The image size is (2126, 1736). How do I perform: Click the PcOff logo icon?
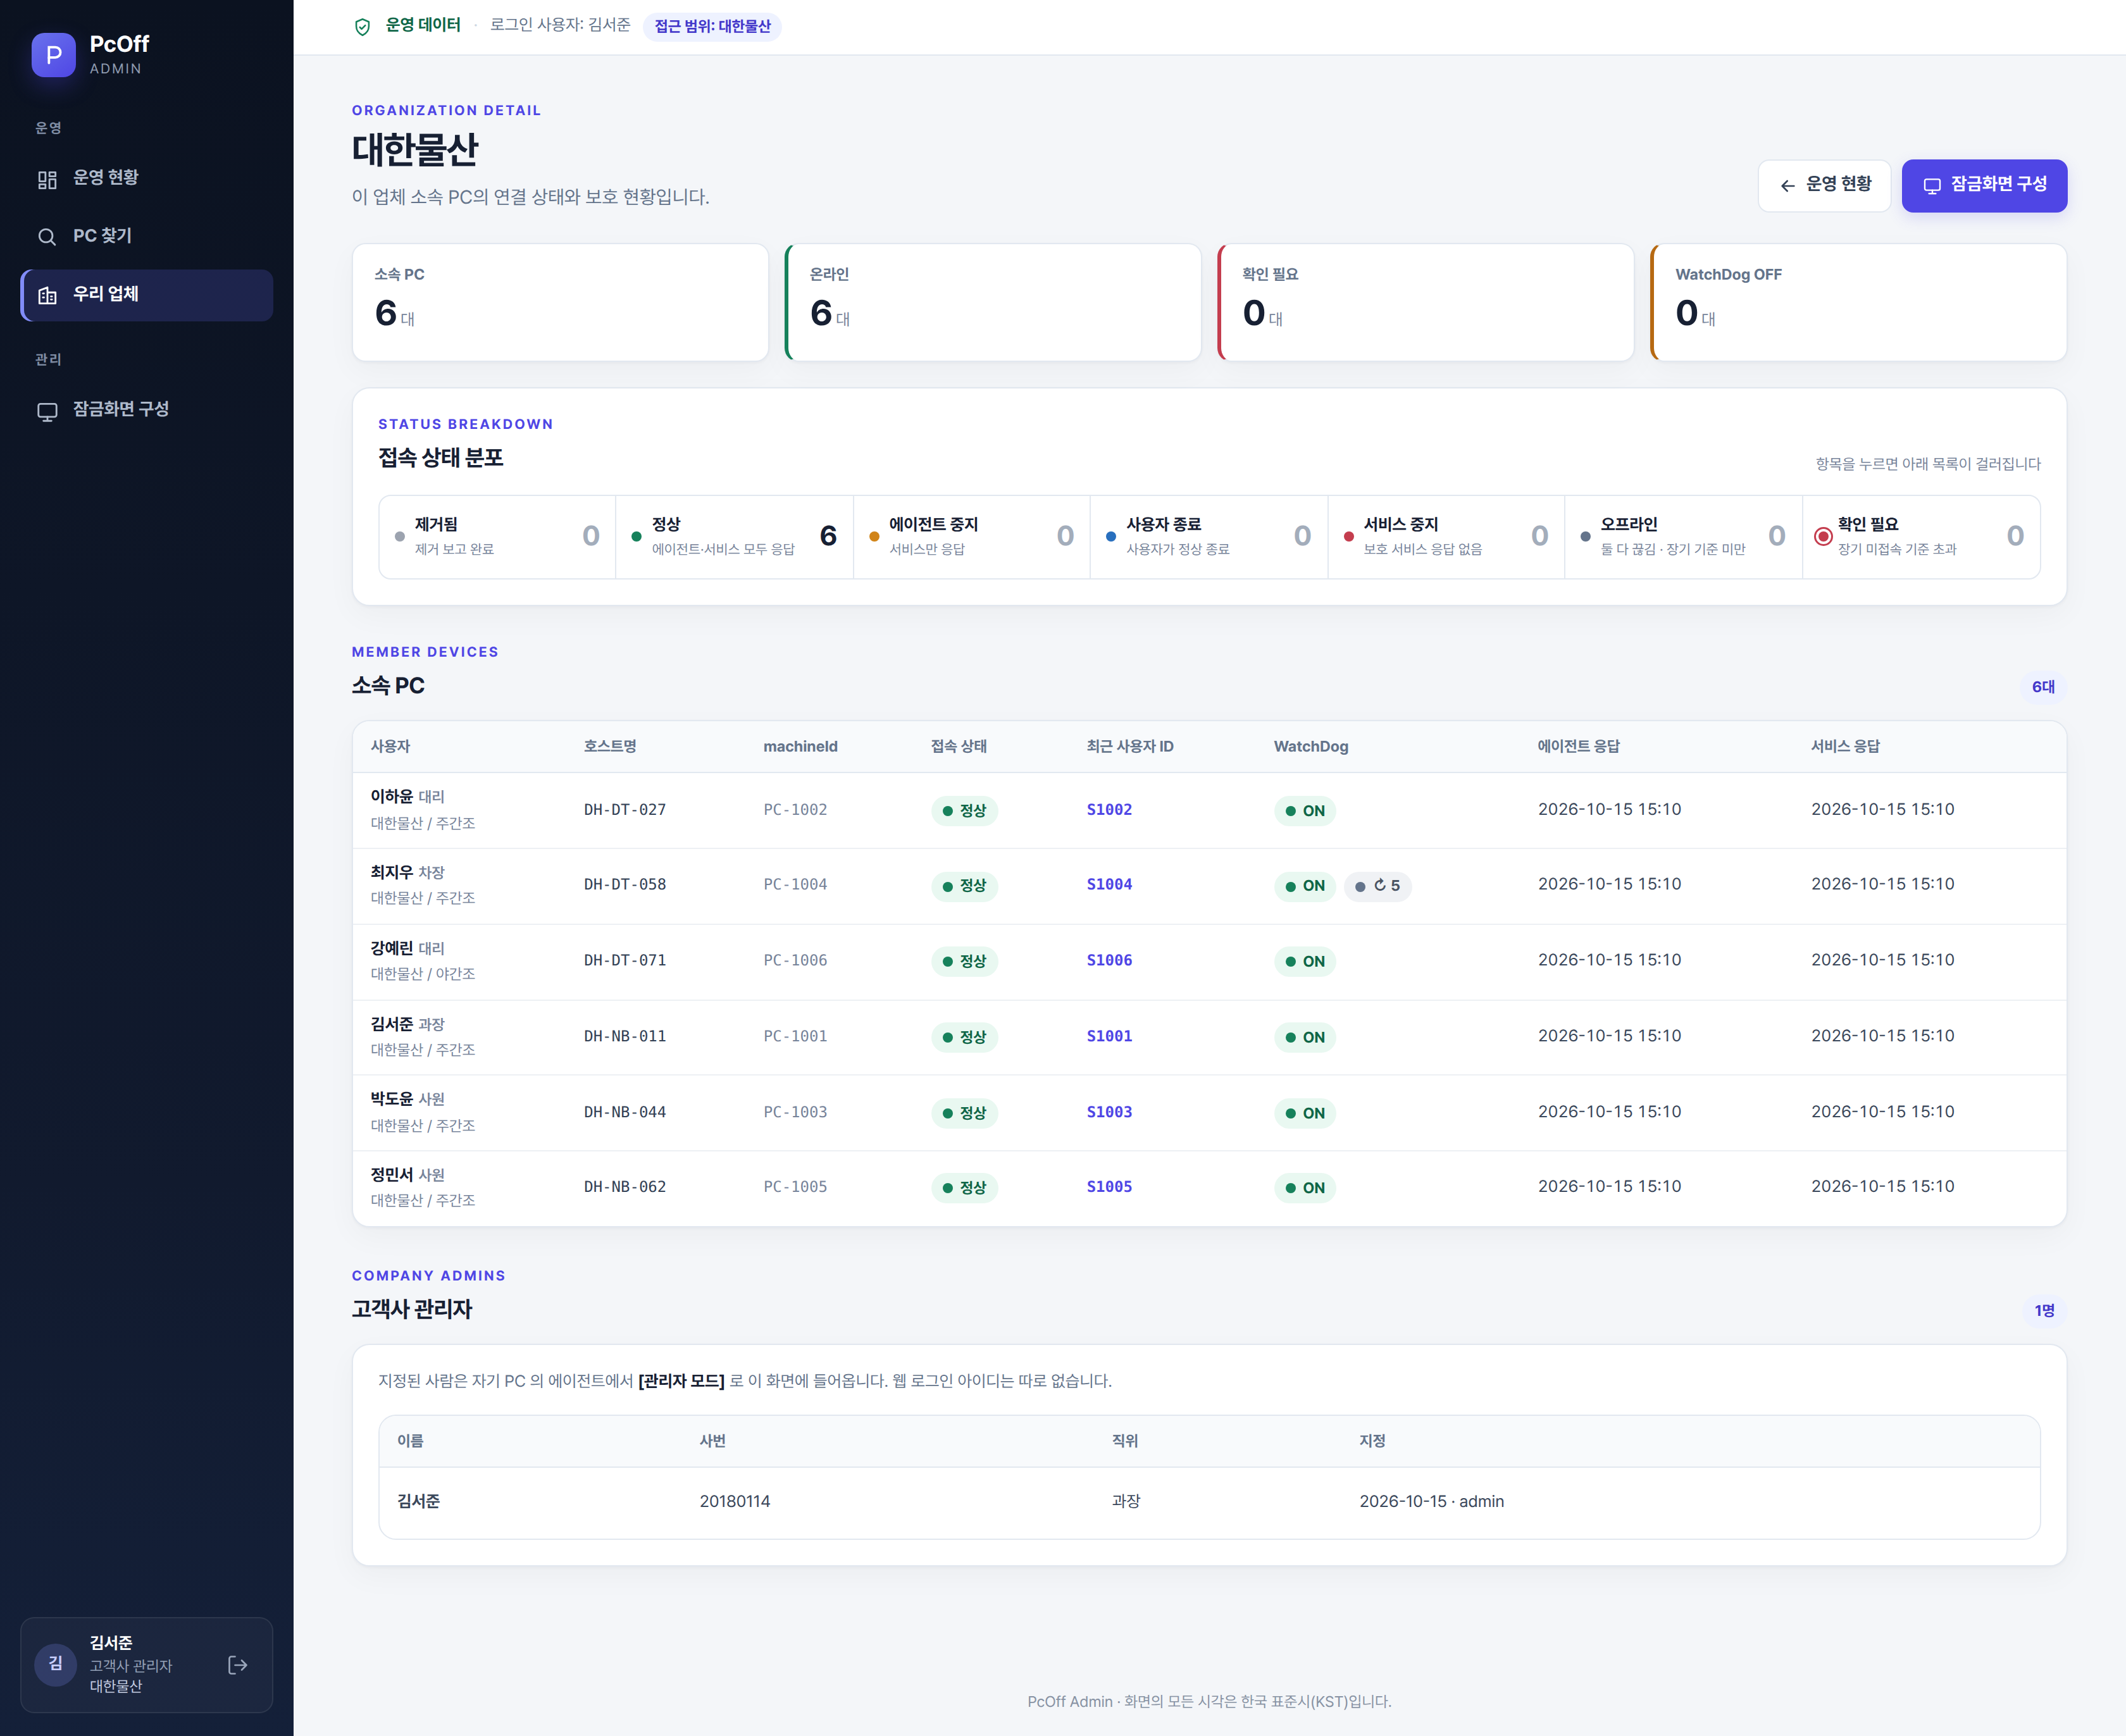coord(53,55)
